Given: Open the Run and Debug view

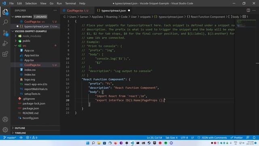Looking at the screenshot, I should (x=5, y=43).
